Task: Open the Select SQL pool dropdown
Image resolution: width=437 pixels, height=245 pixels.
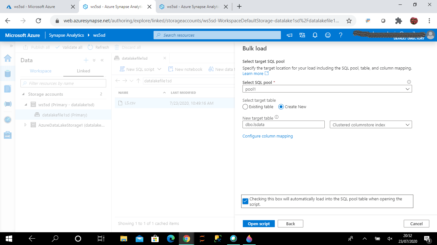Action: [327, 89]
